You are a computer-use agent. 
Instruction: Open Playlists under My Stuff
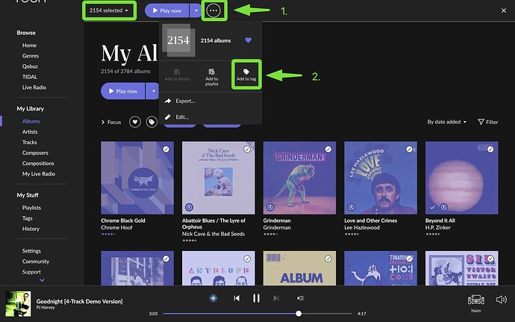tap(31, 208)
